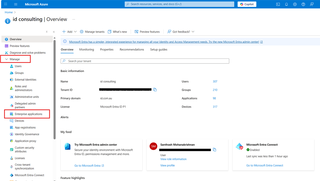Switch to the Properties tab
Screen dimensions: 320x181
[107, 50]
